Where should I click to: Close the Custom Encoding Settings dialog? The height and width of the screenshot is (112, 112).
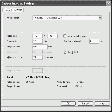tap(108, 4)
